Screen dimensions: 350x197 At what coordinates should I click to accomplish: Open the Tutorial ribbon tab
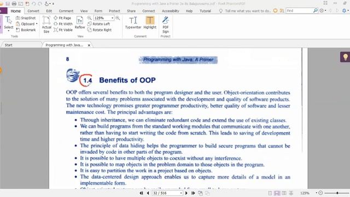[x=205, y=11]
